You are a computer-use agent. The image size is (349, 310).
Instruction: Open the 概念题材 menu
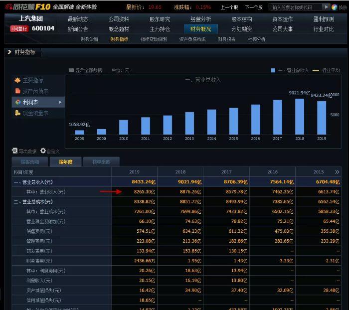pos(119,29)
